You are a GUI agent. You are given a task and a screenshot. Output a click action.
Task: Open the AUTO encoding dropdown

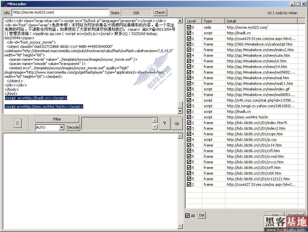pos(61,127)
